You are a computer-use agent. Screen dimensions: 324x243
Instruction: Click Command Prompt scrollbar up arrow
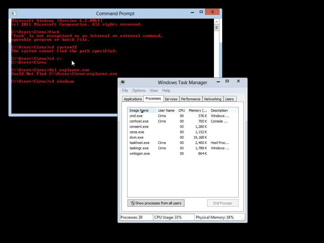[x=216, y=22]
